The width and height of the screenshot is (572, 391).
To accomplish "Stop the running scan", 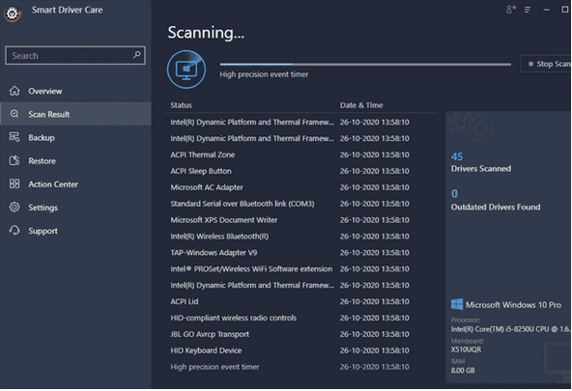I will click(x=546, y=64).
